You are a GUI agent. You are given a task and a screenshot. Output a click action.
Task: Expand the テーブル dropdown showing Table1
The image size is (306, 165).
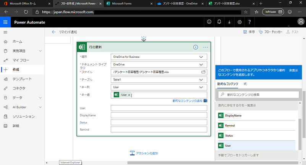click(201, 80)
